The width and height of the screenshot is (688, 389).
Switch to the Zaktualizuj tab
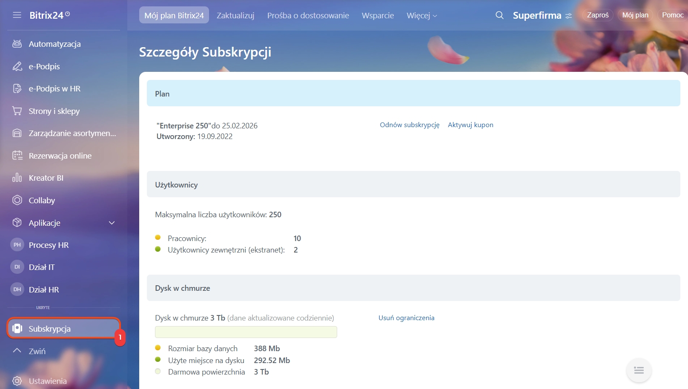coord(235,16)
